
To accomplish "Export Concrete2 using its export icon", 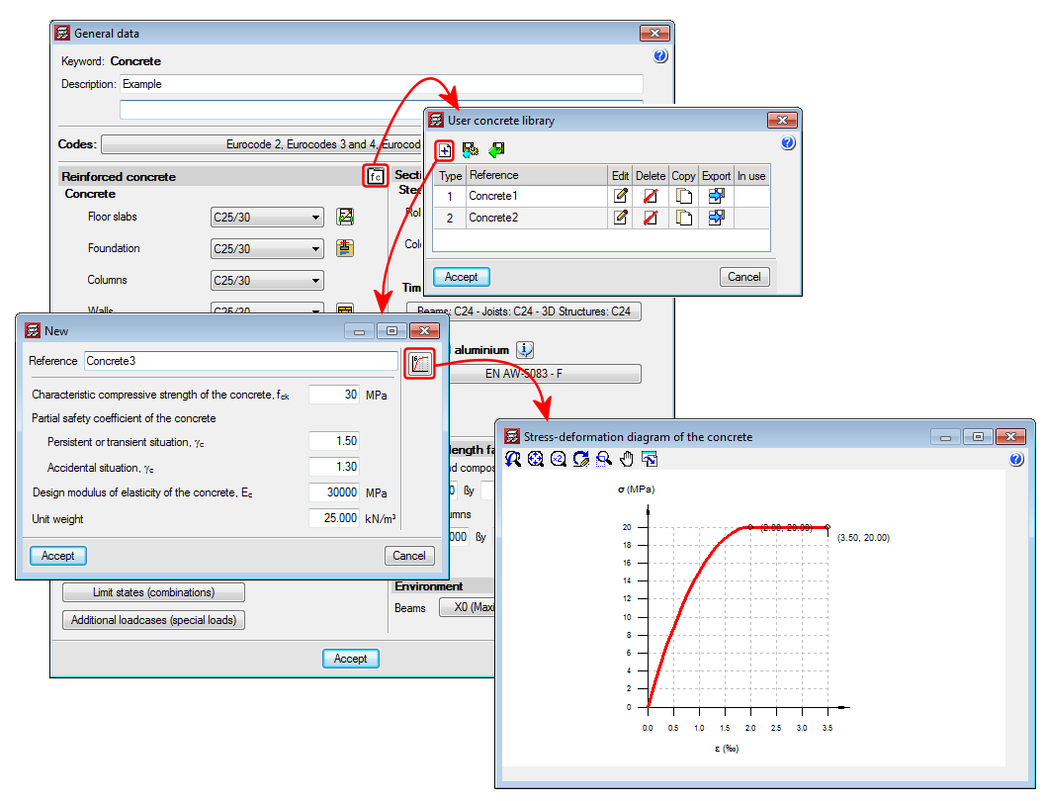I will coord(716,218).
